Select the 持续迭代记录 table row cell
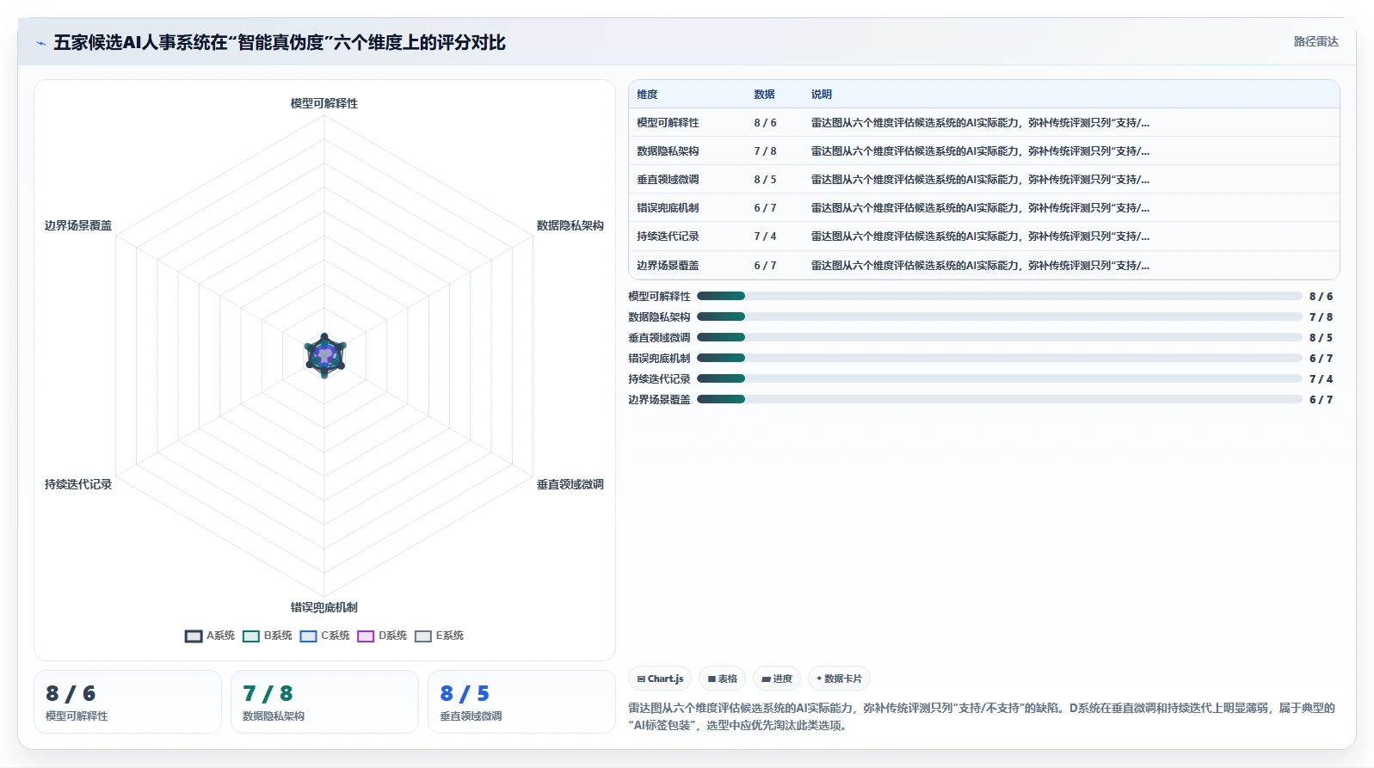This screenshot has height=768, width=1374. (x=668, y=237)
